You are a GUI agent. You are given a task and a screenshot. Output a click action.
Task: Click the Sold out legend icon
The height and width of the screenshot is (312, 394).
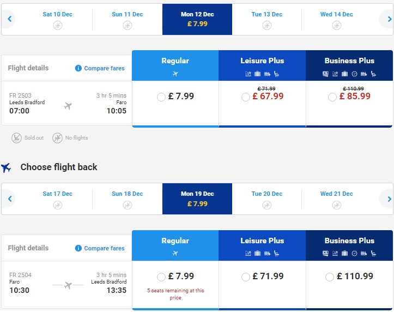[x=16, y=138]
